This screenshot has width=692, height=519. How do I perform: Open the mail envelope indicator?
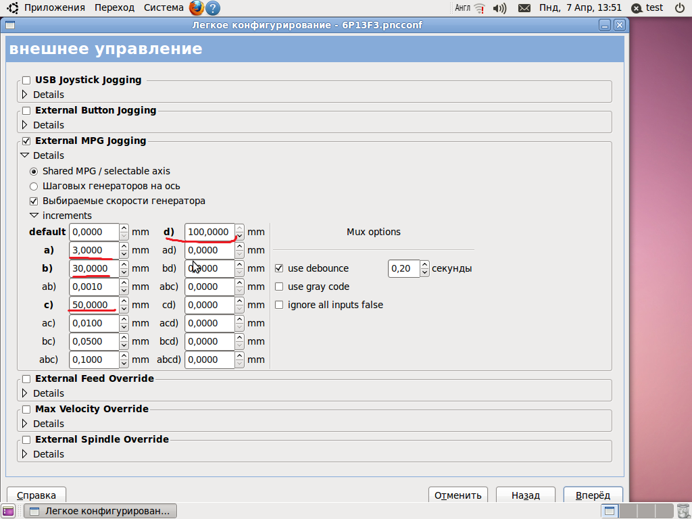click(x=524, y=8)
